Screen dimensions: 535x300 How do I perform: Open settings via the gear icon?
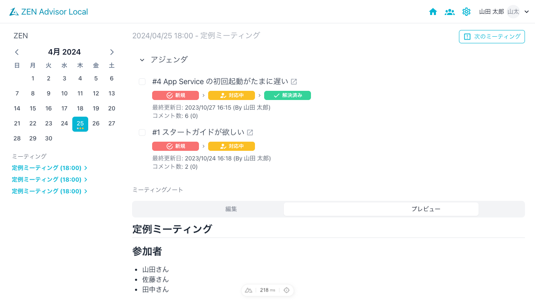pos(466,12)
